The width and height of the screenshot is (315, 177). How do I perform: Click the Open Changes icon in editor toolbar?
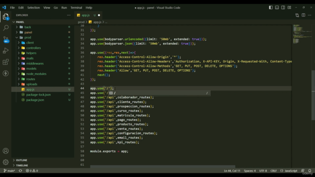[x=297, y=15]
